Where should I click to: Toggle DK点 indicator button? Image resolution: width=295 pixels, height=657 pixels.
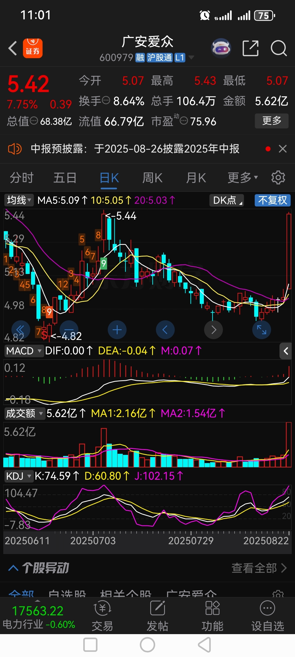[x=227, y=200]
